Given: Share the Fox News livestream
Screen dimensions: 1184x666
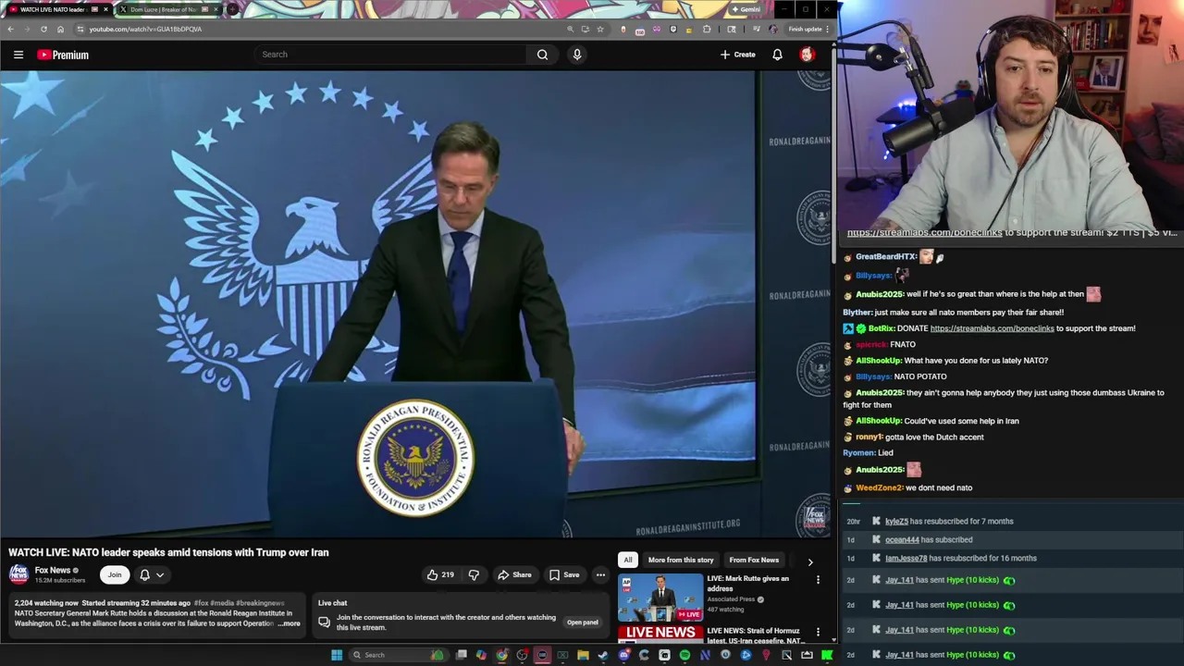Looking at the screenshot, I should pos(514,574).
